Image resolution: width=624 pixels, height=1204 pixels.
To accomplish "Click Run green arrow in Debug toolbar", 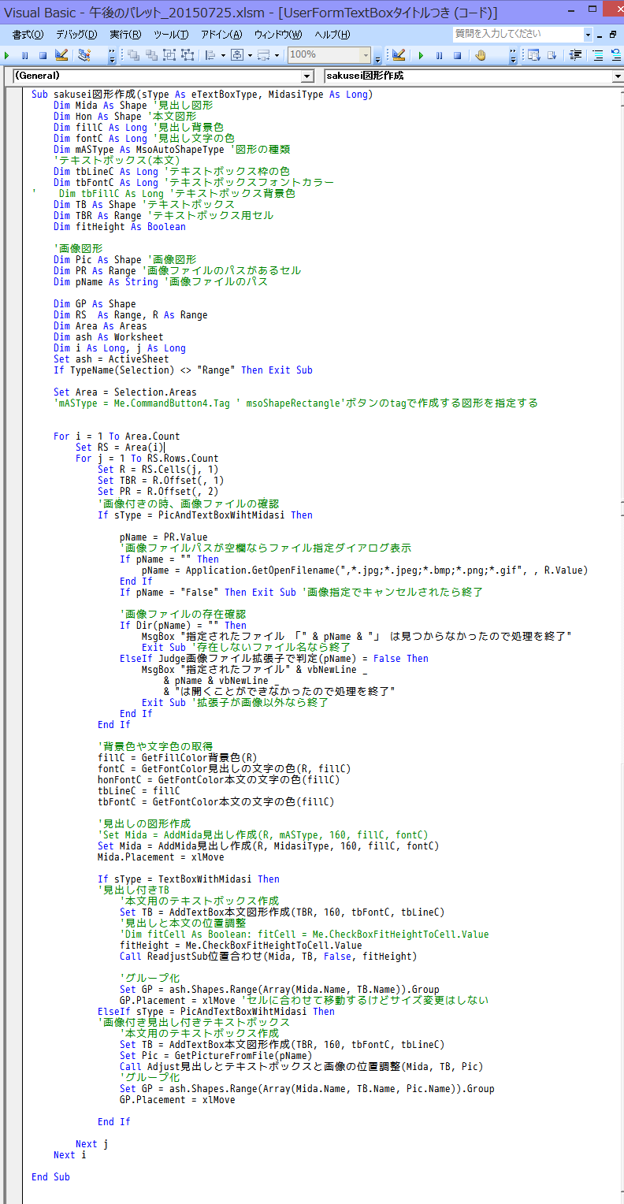I will (x=421, y=55).
